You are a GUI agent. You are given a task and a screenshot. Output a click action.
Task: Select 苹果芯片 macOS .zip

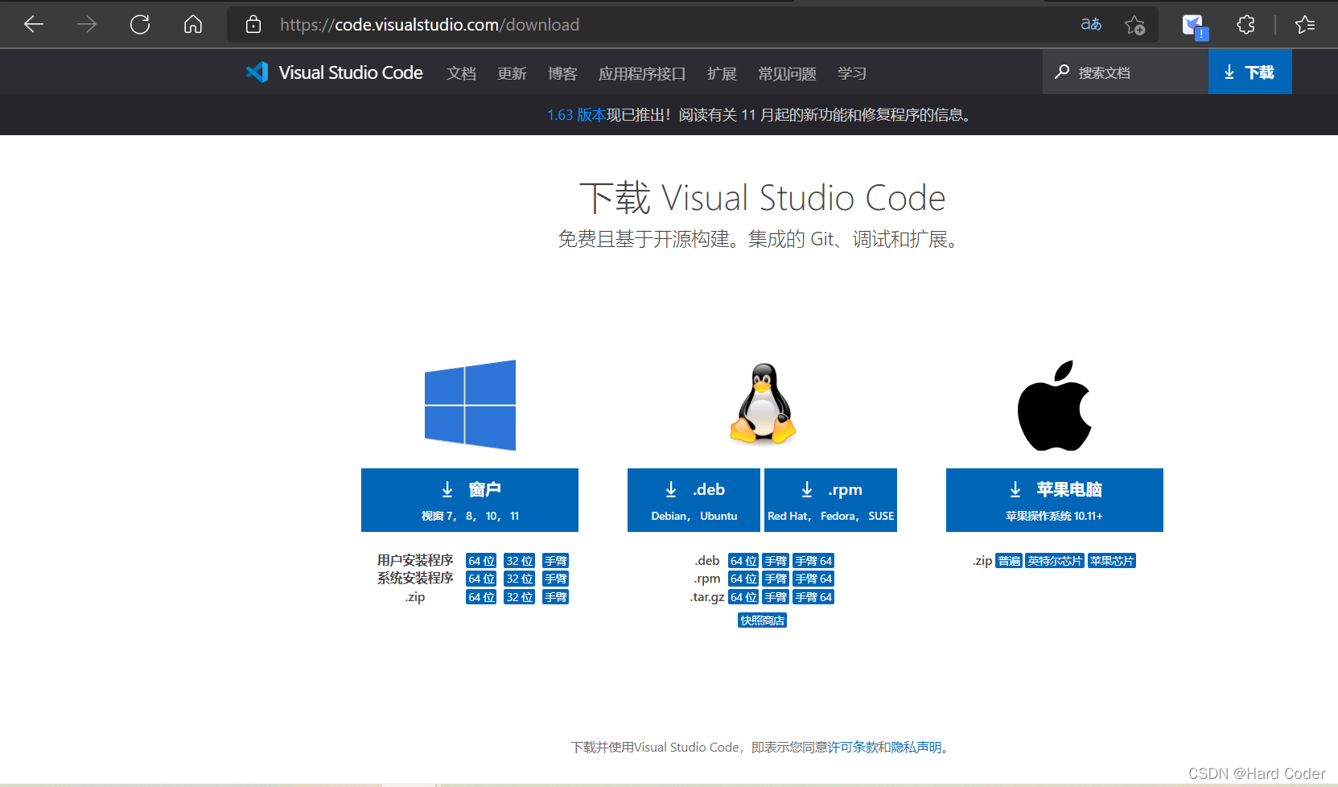1112,561
